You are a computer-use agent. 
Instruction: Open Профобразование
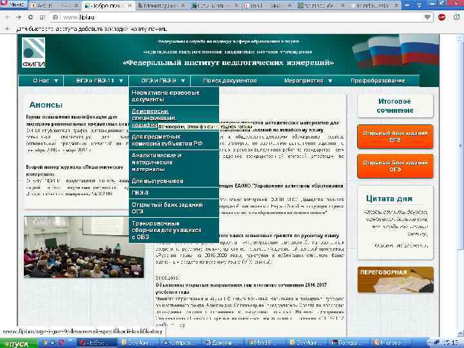[378, 81]
